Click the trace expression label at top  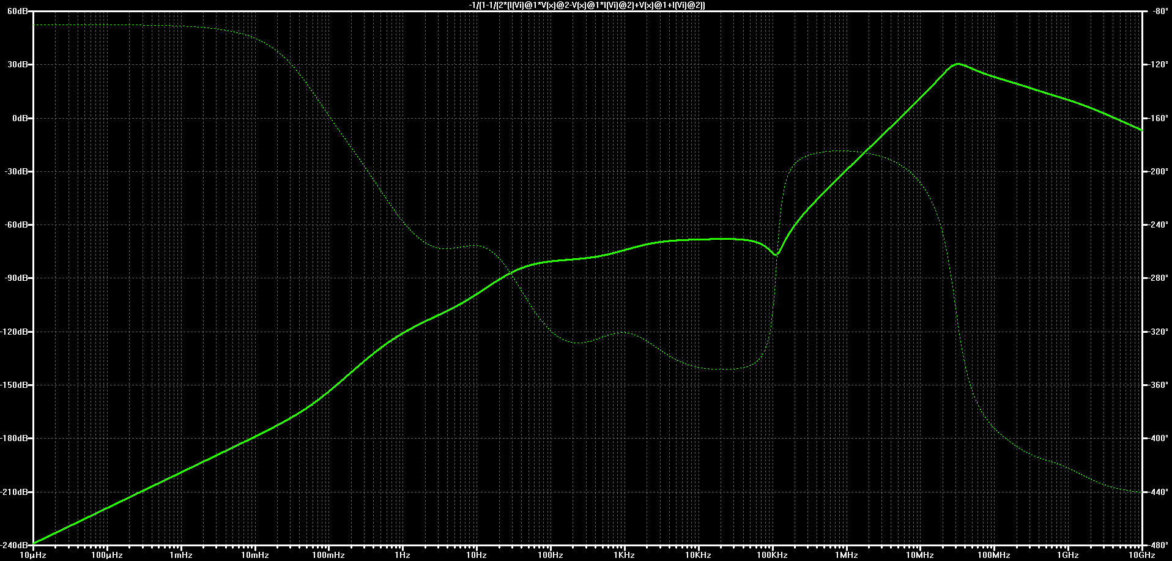[x=586, y=5]
